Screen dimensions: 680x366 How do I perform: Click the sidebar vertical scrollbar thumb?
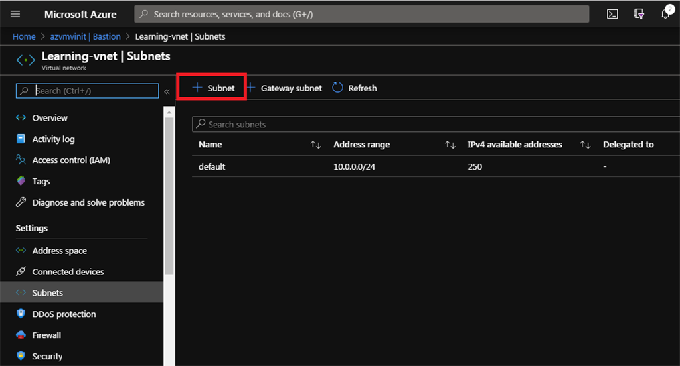click(169, 196)
